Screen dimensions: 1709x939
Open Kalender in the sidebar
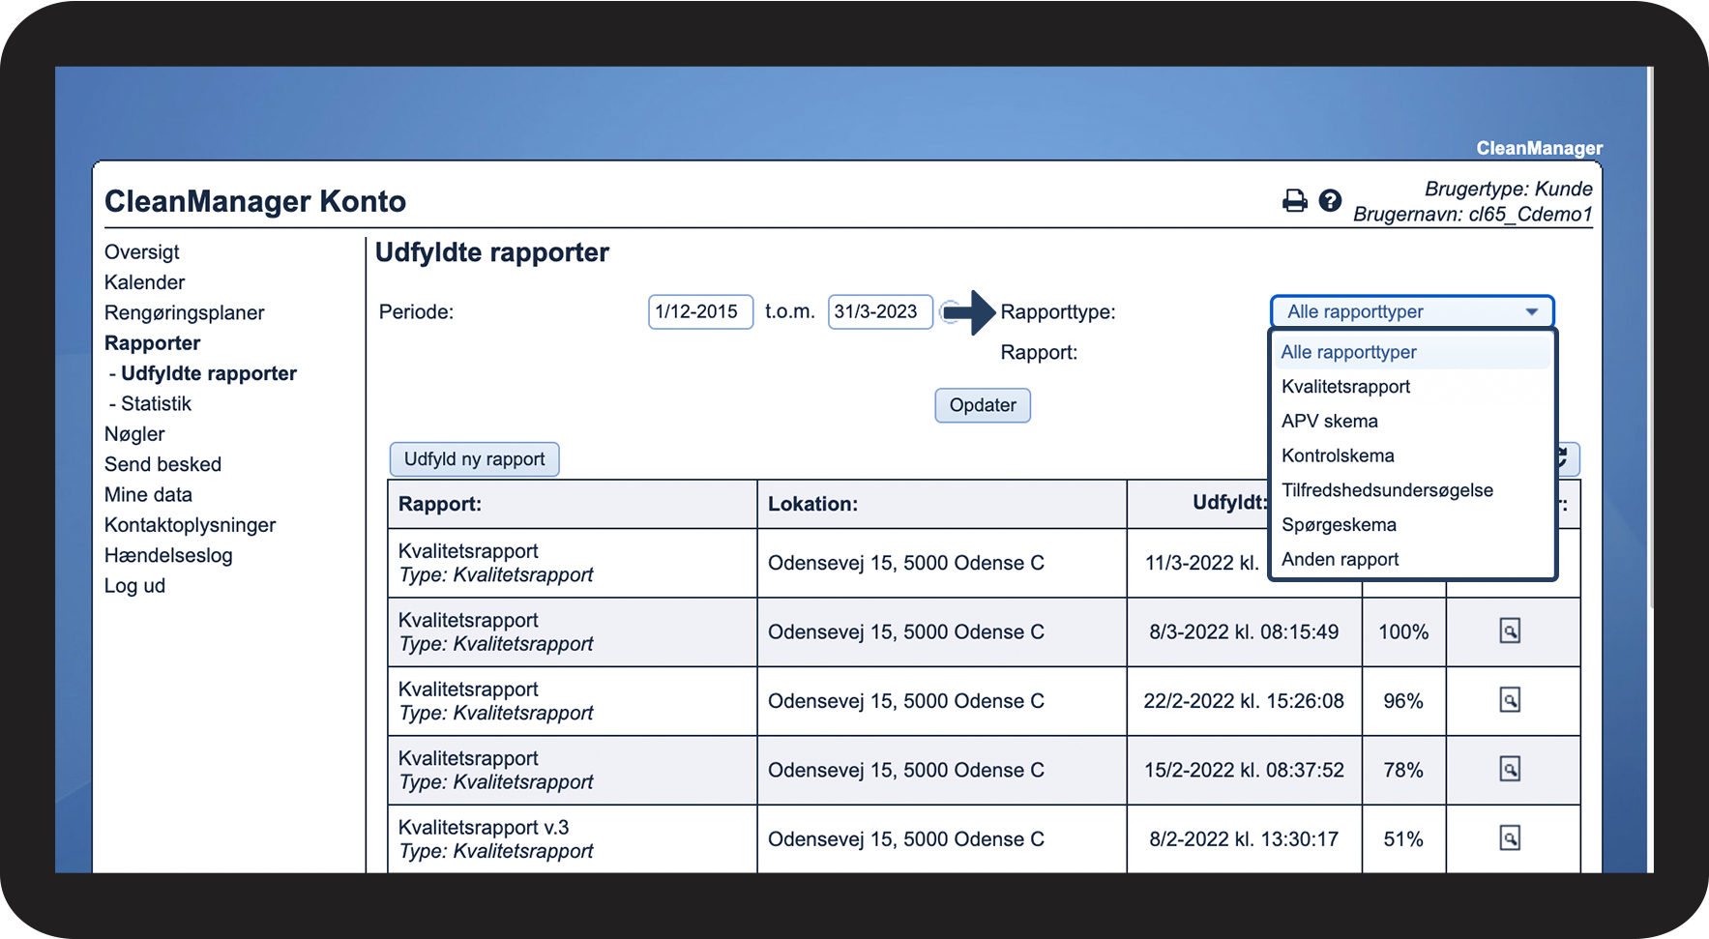click(x=144, y=282)
